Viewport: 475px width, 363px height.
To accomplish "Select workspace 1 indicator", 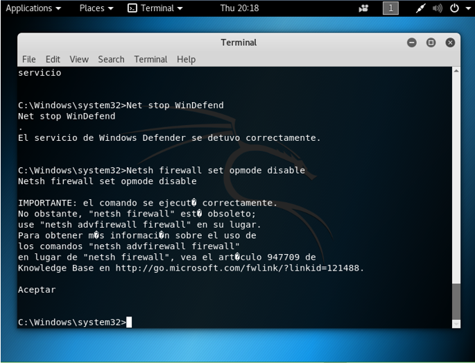I will pos(390,8).
